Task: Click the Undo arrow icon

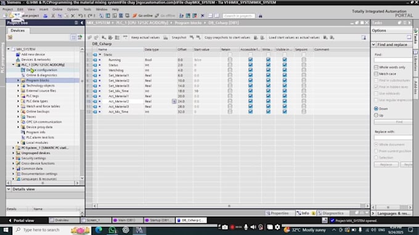Action: 80,16
